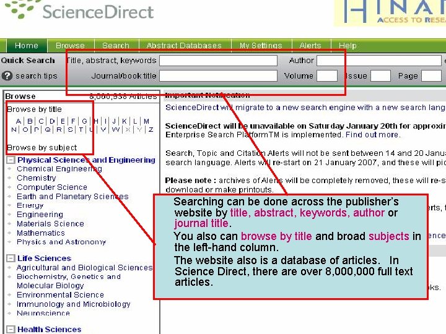
Task: Open Agricultural and Biological Sciences subject
Action: coord(84,268)
